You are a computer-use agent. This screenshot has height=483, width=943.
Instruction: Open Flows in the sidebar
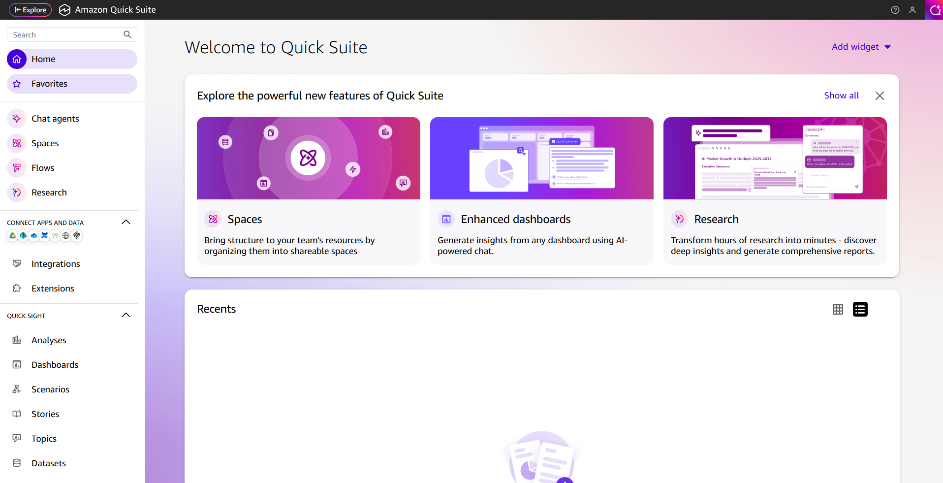coord(72,168)
